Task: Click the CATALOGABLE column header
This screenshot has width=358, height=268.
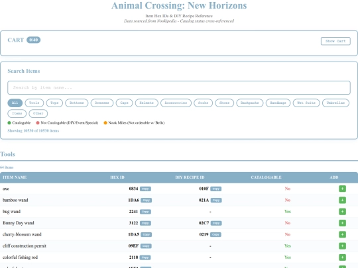Action: click(x=266, y=177)
